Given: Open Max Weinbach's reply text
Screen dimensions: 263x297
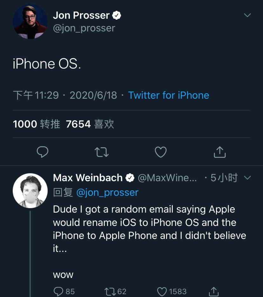Looking at the screenshot, I should [149, 229].
